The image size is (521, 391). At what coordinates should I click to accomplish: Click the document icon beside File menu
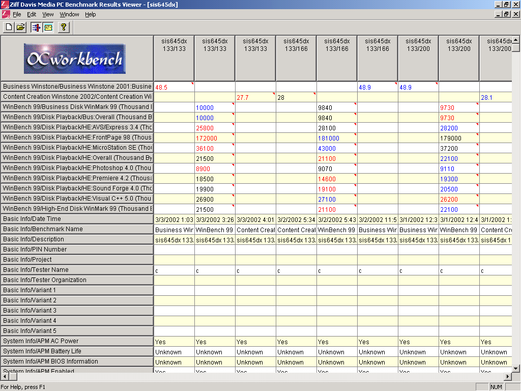click(6, 14)
